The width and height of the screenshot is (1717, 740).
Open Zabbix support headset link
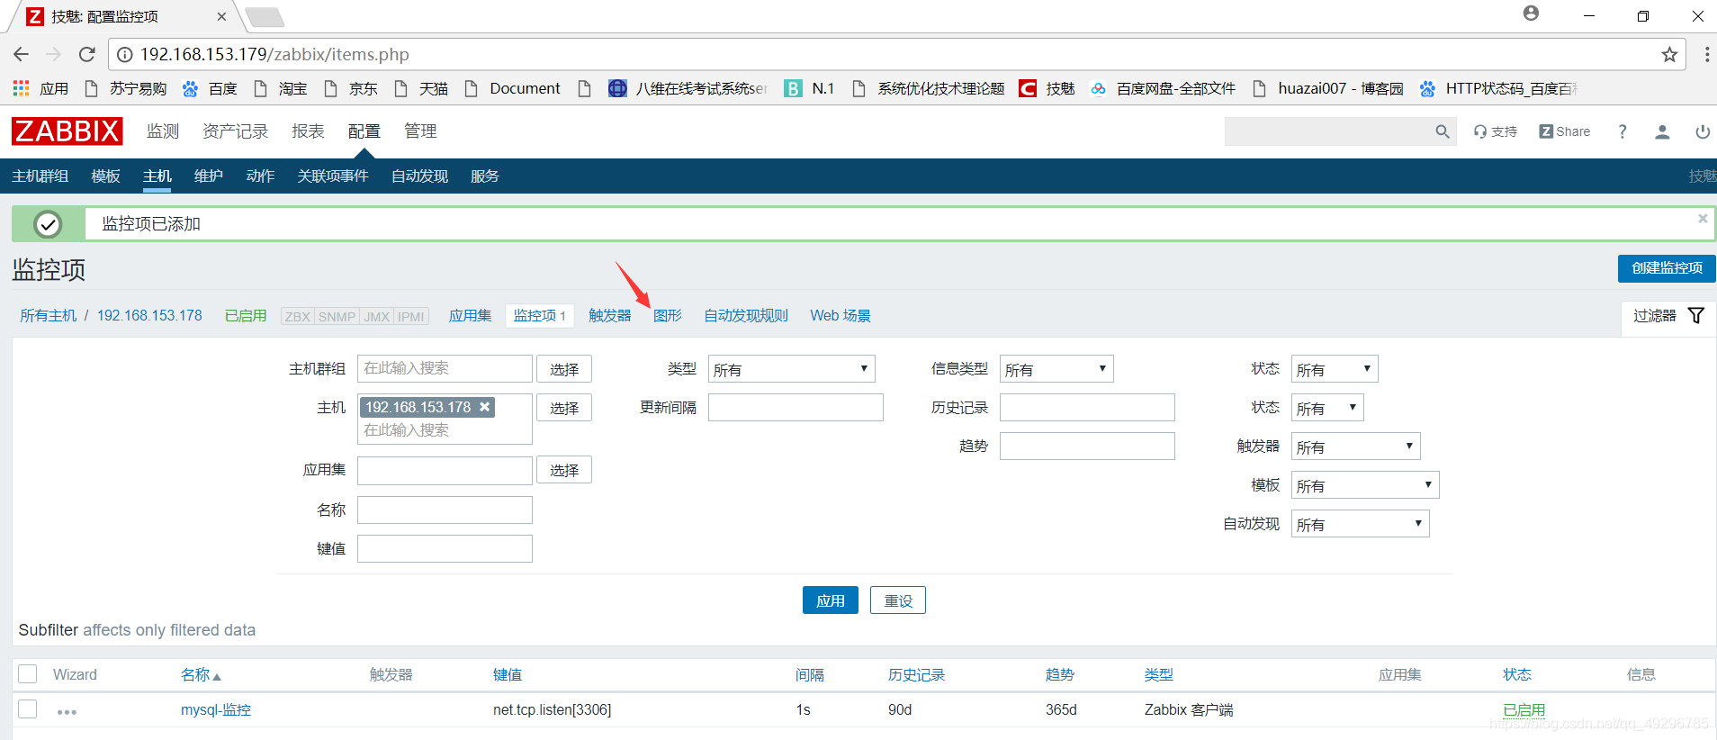click(x=1495, y=131)
